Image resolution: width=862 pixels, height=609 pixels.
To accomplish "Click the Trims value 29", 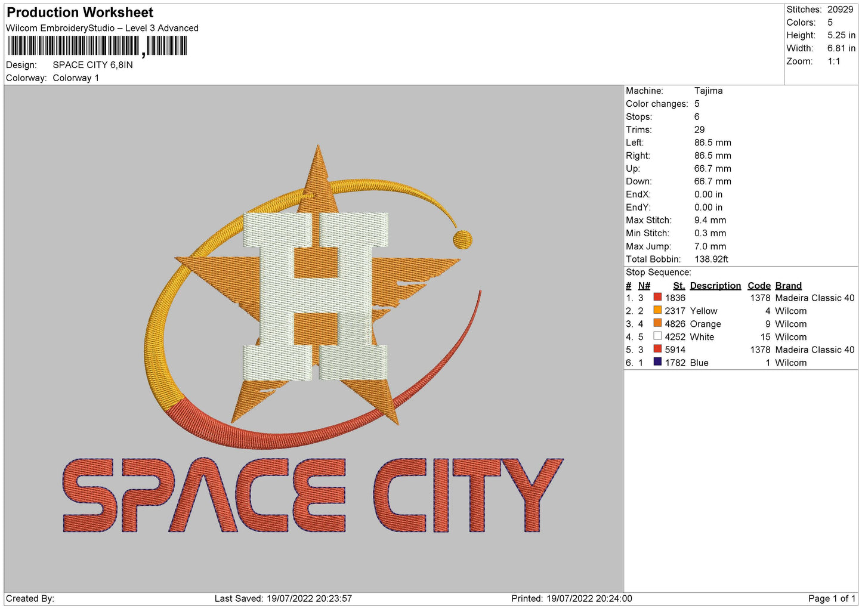I will [699, 129].
